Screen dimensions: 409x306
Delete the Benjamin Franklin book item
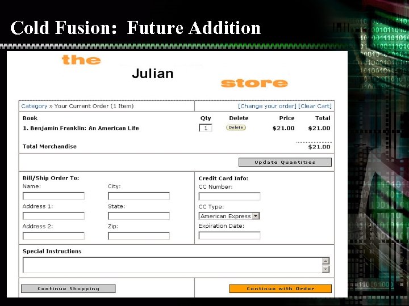click(236, 127)
